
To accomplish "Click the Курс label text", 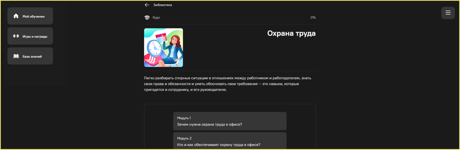I will coord(156,17).
